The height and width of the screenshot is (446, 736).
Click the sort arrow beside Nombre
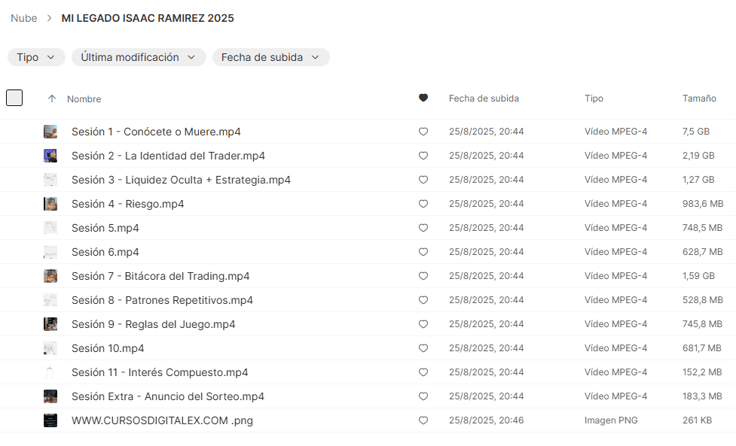point(52,99)
